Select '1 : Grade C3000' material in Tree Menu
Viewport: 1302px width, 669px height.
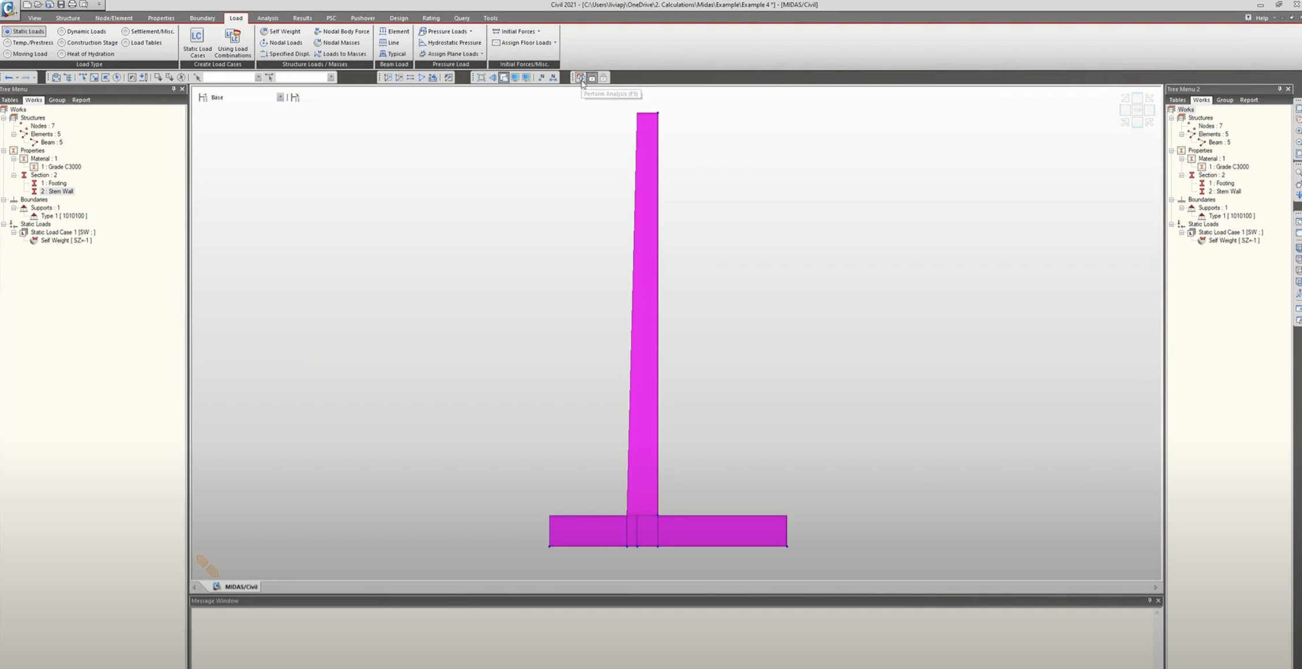pos(61,167)
